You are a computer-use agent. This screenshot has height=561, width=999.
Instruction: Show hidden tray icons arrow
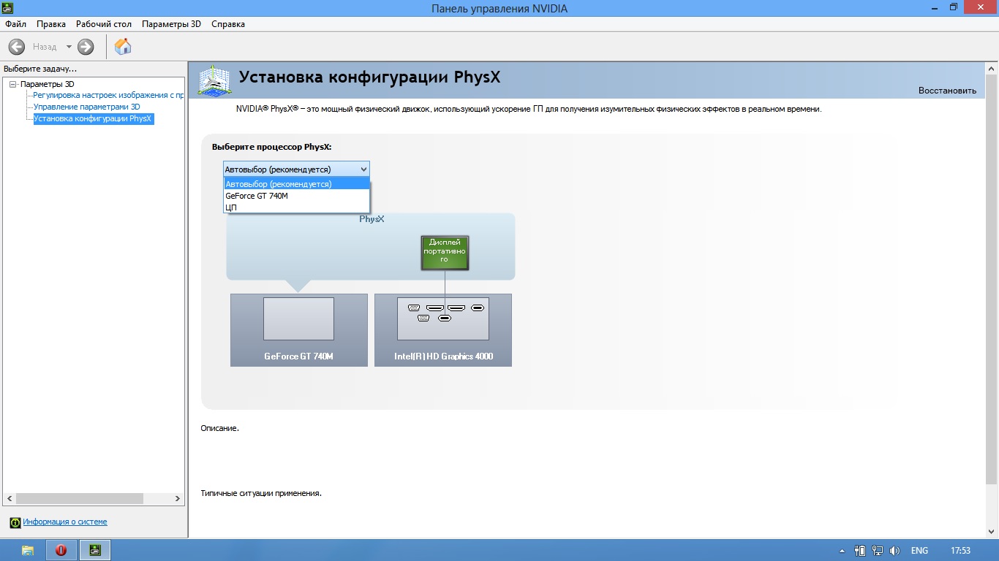point(842,551)
